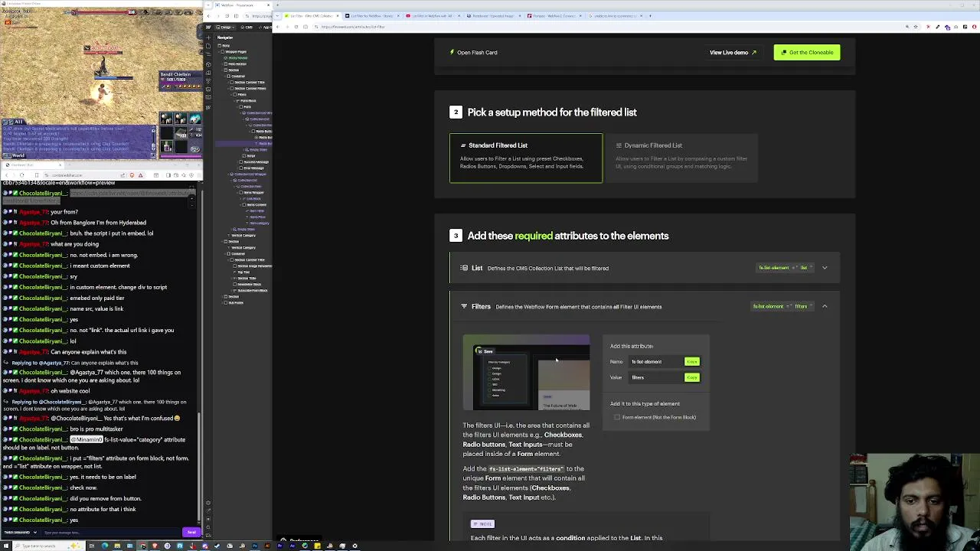Click the fs-list-element = filters tag

[x=782, y=306]
